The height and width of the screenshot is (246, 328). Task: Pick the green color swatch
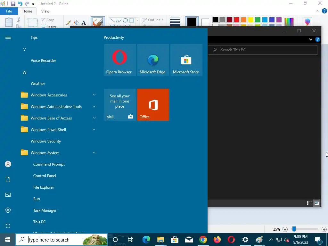[258, 20]
